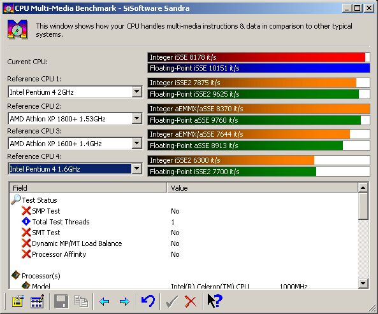The image size is (378, 314).
Task: Click the magnifier icon beside Test Status
Action: point(16,200)
